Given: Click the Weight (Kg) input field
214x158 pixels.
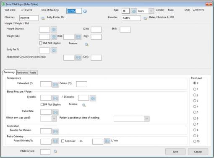Looking at the screenshot, I should click(96, 37).
